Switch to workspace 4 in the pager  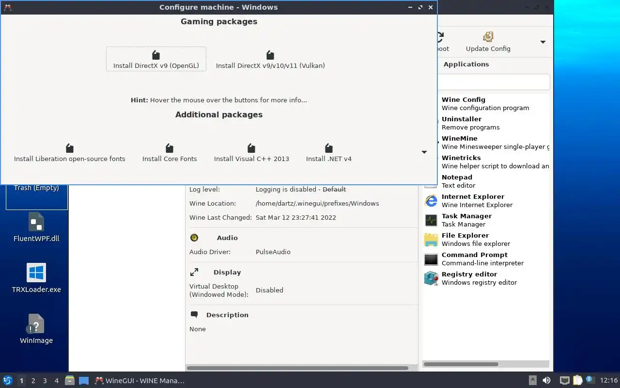click(x=56, y=381)
